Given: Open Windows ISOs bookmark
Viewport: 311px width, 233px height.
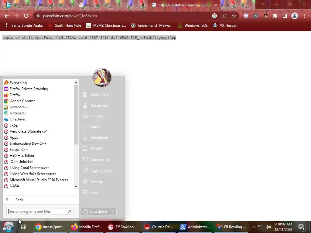Looking at the screenshot, I should coord(193,25).
